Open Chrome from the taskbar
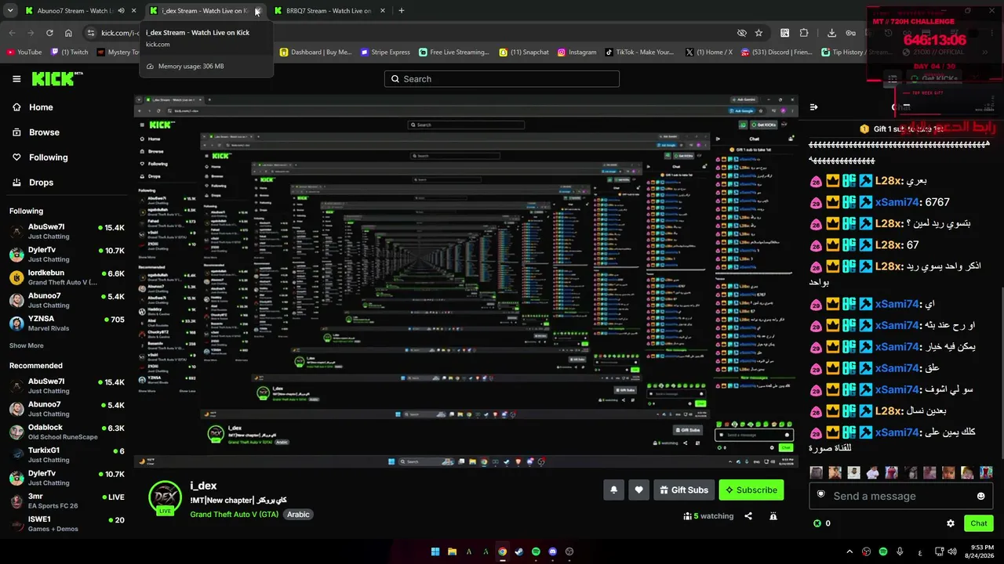 click(x=502, y=551)
